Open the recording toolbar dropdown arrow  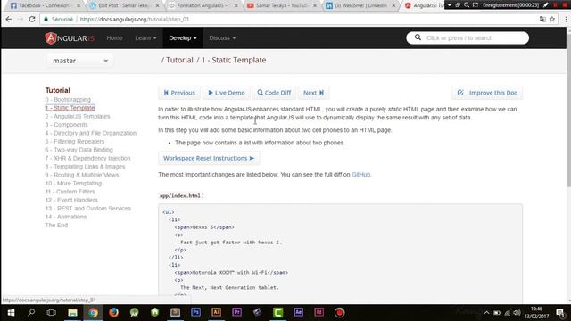tap(450, 5)
